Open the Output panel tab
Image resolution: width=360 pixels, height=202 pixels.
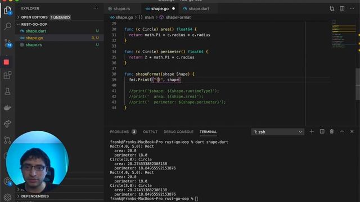150,132
